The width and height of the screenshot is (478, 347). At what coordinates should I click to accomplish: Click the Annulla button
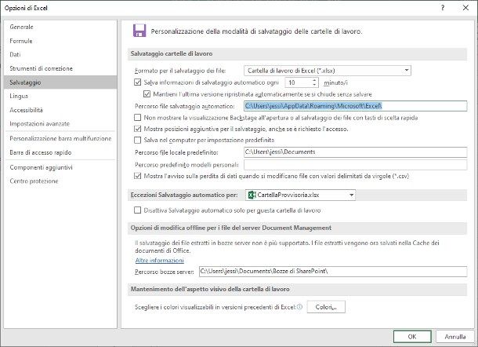pos(455,337)
